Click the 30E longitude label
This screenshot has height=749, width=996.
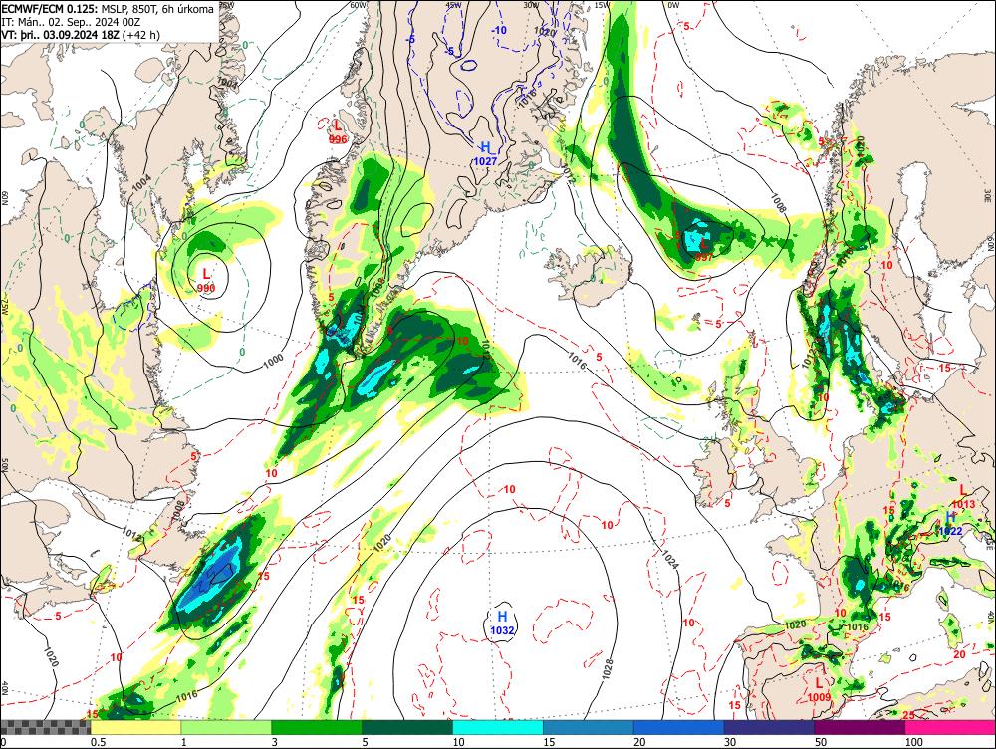[x=989, y=195]
